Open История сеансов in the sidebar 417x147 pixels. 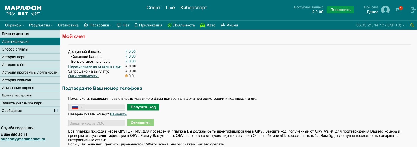30,80
